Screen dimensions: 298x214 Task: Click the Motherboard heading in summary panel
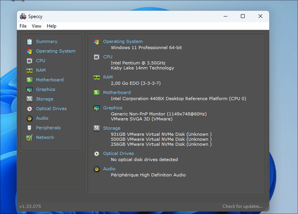117,92
